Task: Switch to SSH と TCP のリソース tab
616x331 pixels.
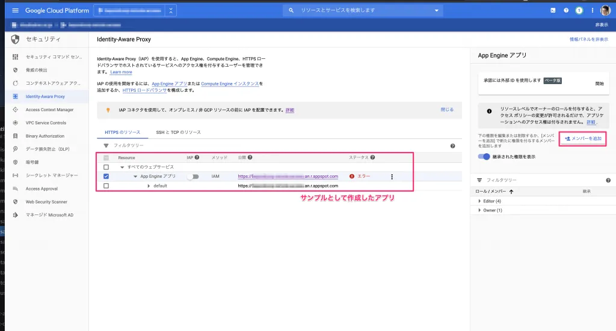Action: (179, 132)
